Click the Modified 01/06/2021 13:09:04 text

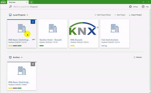point(17,85)
